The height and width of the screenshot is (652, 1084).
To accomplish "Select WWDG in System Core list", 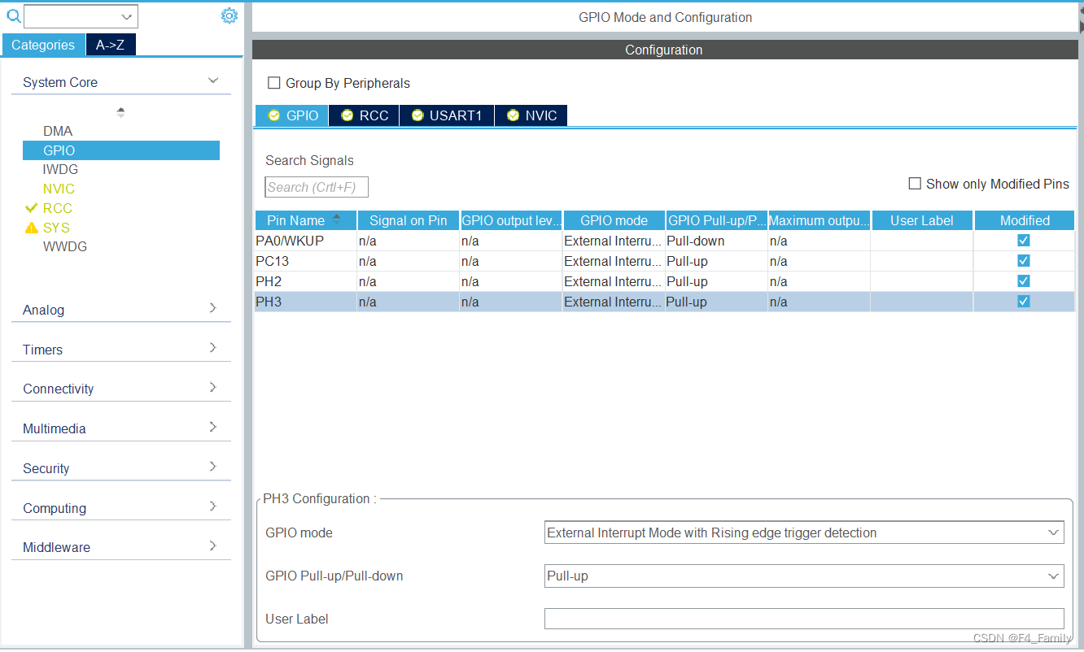I will coord(65,246).
